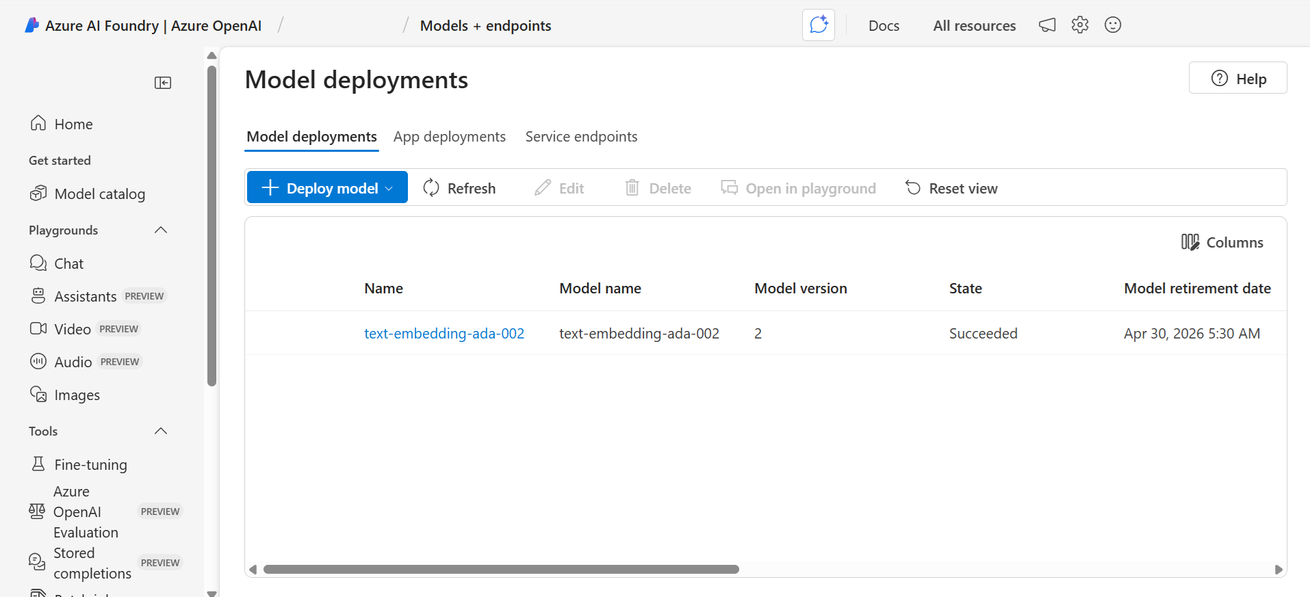Click the Help question mark icon
Image resolution: width=1310 pixels, height=597 pixels.
click(x=1220, y=78)
